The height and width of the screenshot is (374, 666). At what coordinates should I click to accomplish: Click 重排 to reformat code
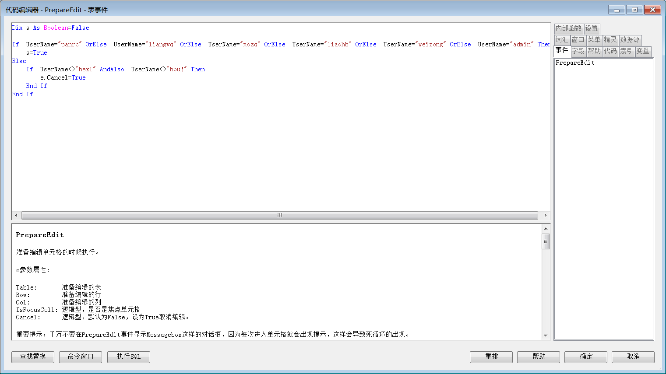491,357
